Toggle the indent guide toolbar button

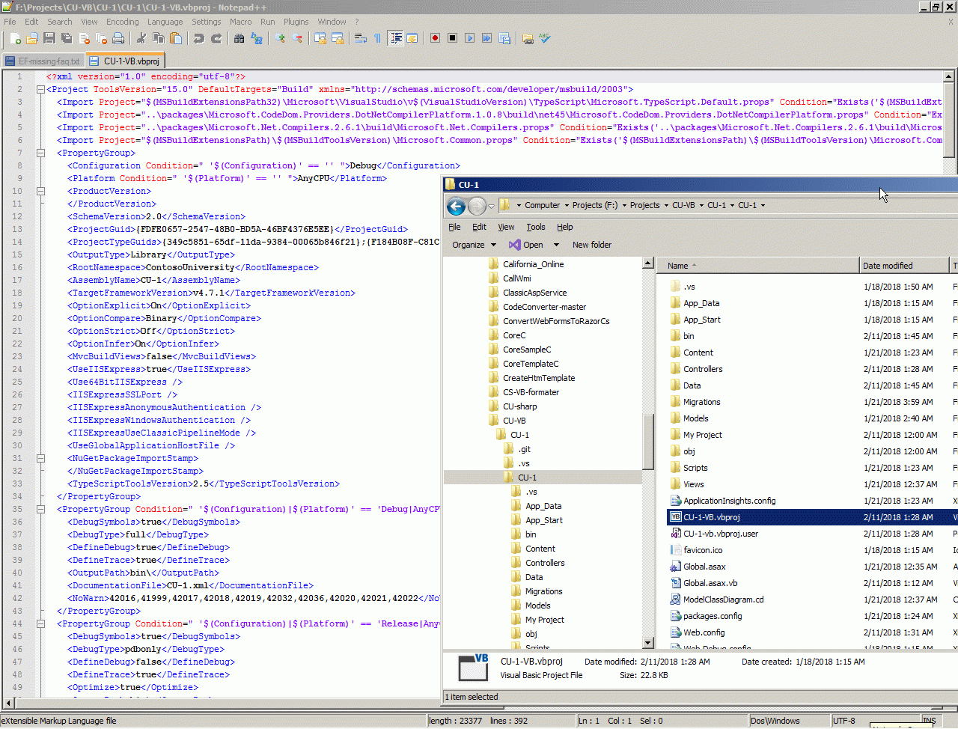pos(395,38)
